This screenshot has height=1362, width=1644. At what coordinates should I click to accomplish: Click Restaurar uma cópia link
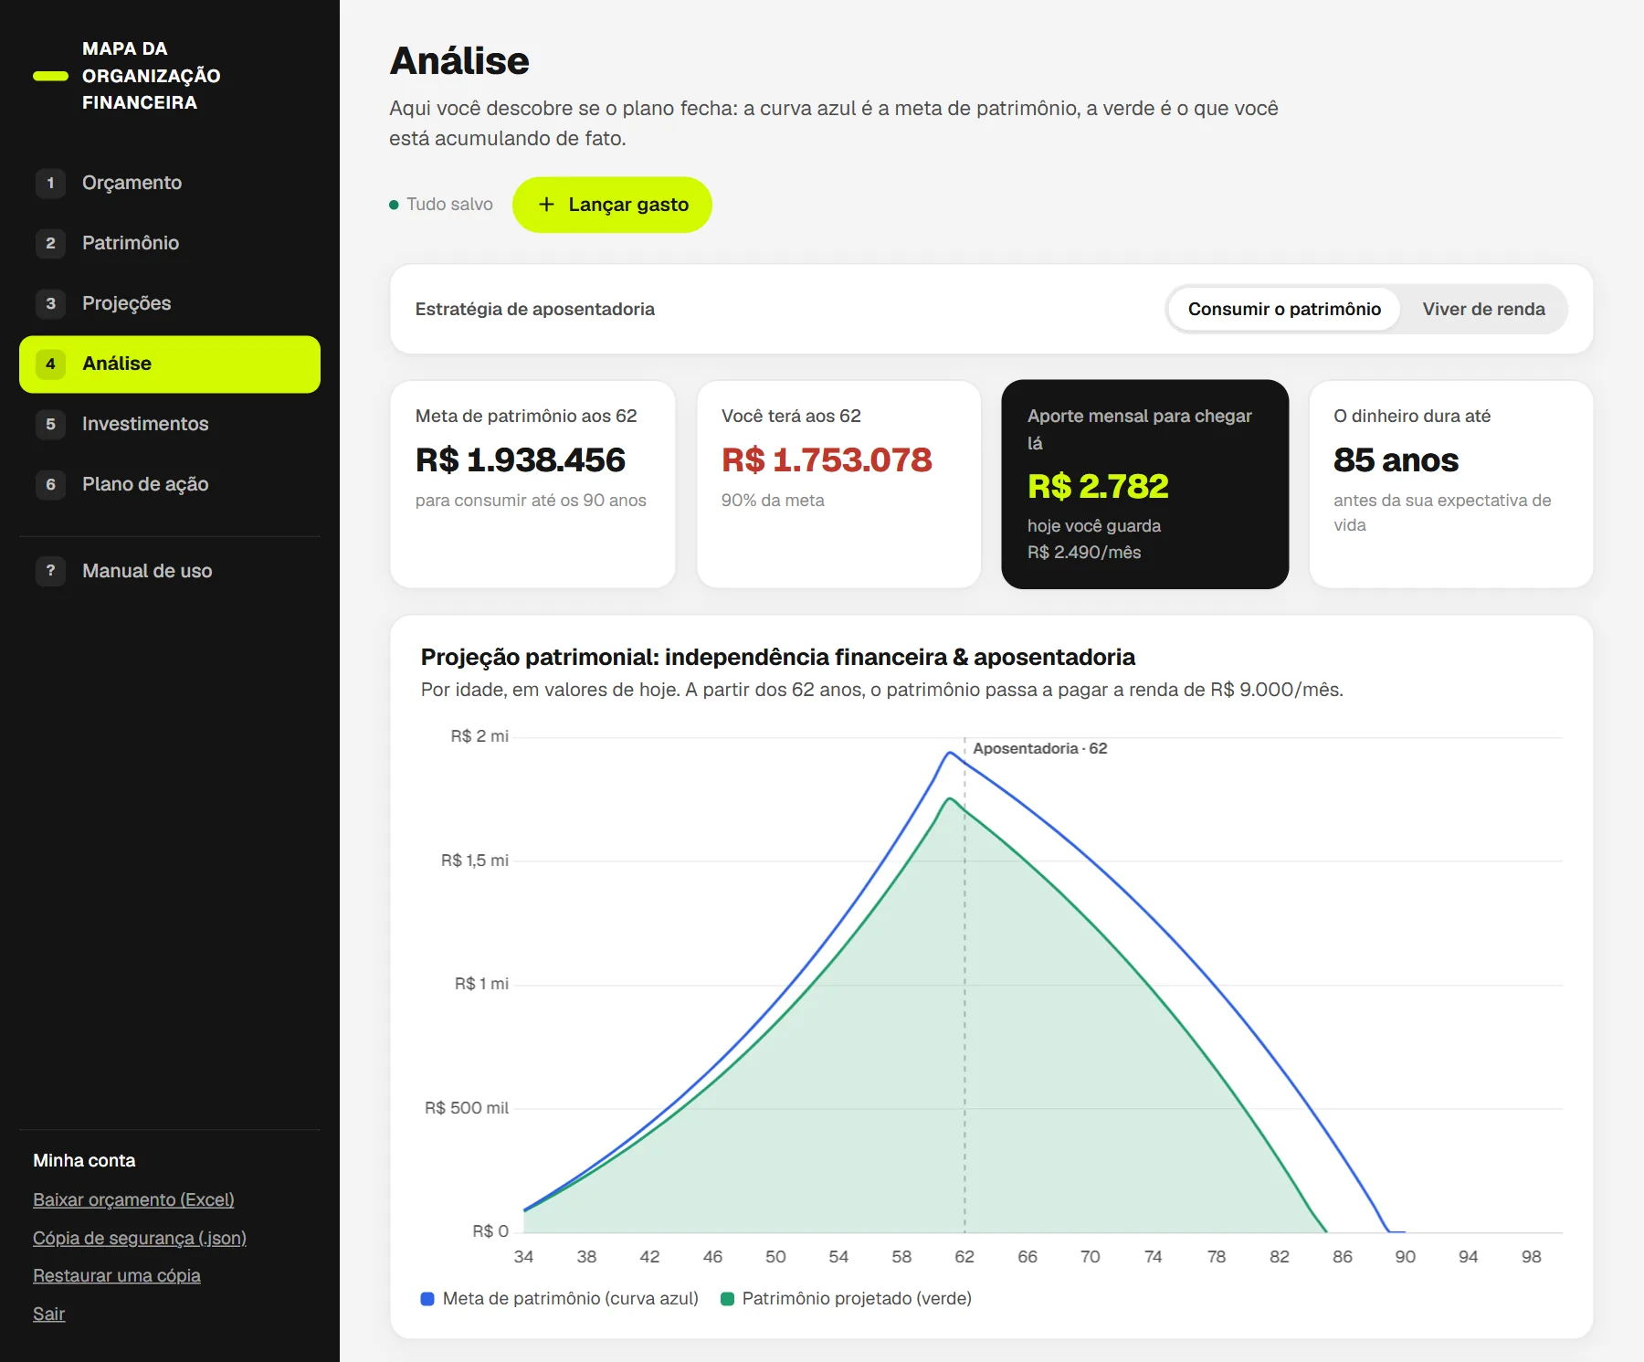[117, 1275]
